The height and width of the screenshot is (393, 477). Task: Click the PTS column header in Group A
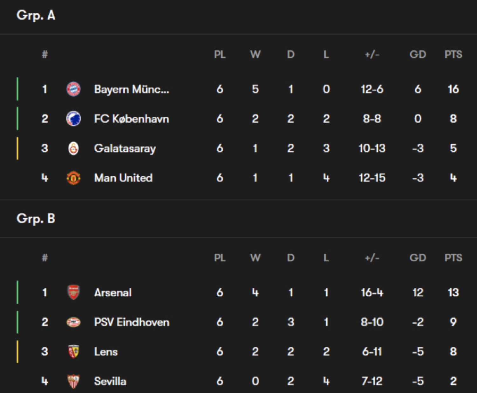453,54
